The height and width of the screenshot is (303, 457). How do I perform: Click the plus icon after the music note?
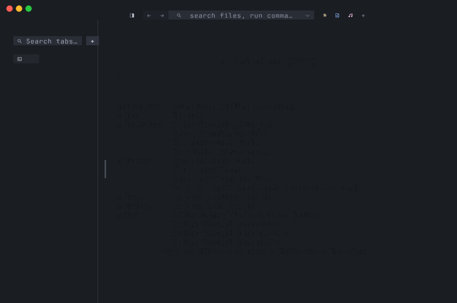coord(363,15)
